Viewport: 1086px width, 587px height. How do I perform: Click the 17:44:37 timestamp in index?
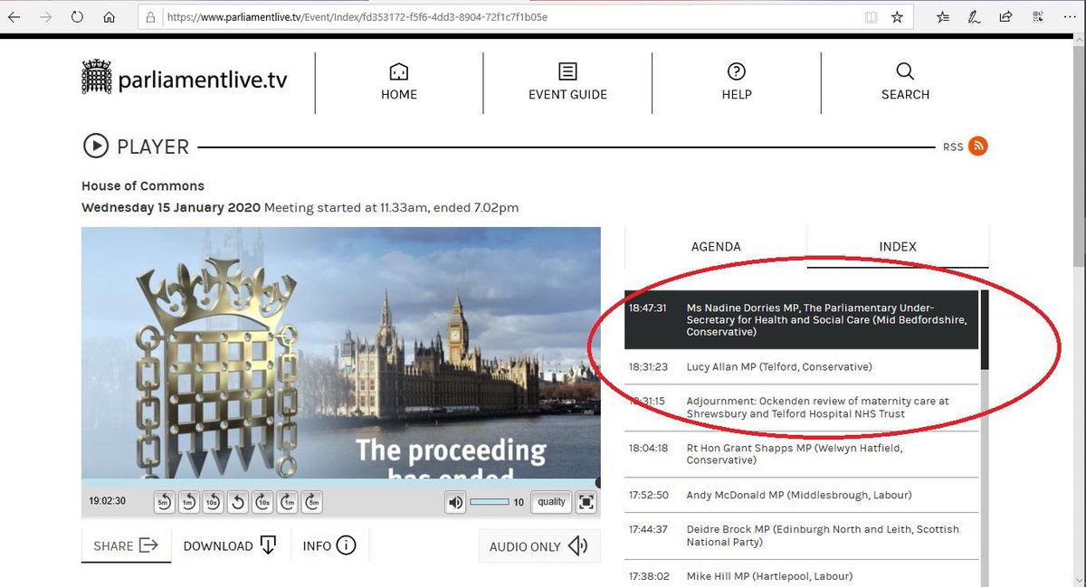(x=648, y=529)
